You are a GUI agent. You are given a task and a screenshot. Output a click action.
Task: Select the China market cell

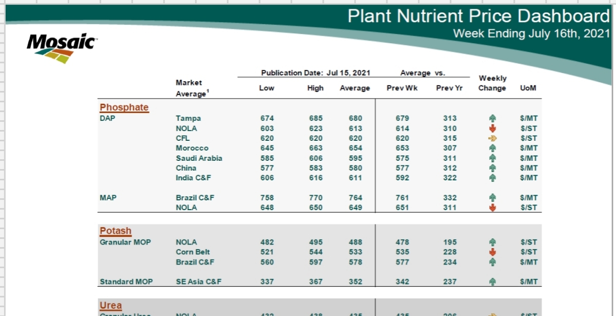coord(186,168)
